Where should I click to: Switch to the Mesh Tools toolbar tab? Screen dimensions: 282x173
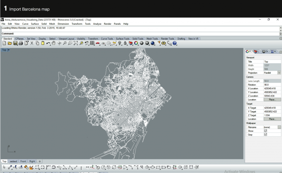click(152, 39)
